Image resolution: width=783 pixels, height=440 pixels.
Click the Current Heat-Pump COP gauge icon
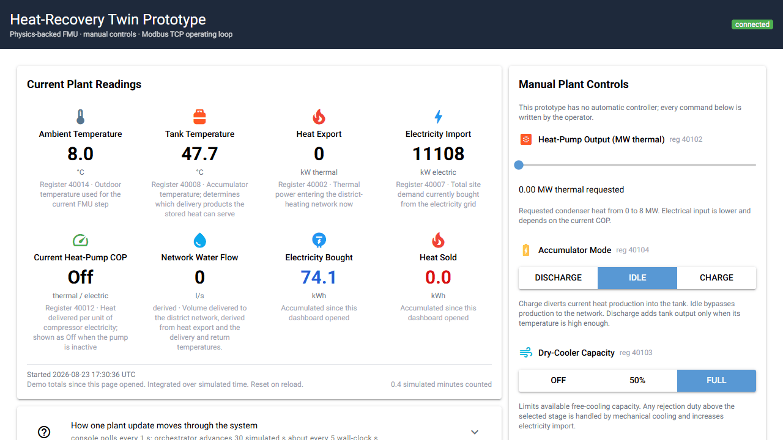(80, 240)
